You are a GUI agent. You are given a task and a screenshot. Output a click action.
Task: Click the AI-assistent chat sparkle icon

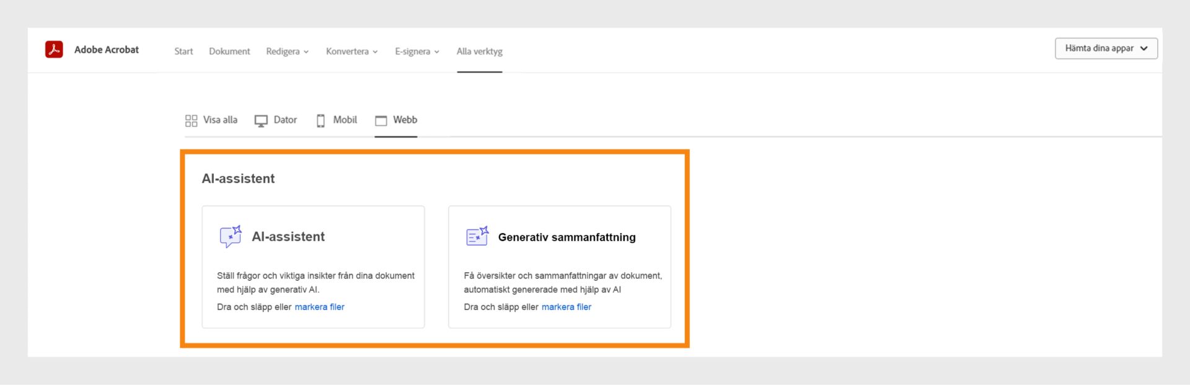point(231,236)
